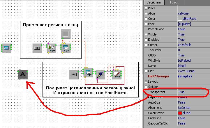The height and width of the screenshot is (128, 210).
Task: Toggle the checkbox beside Visible property
Action: point(146,34)
